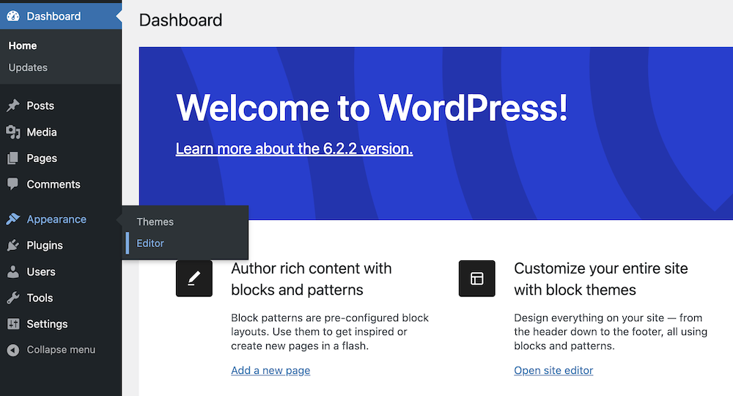Screen dimensions: 733x396
Task: Click the 'Design everything on your site' paragraph
Action: pos(611,332)
